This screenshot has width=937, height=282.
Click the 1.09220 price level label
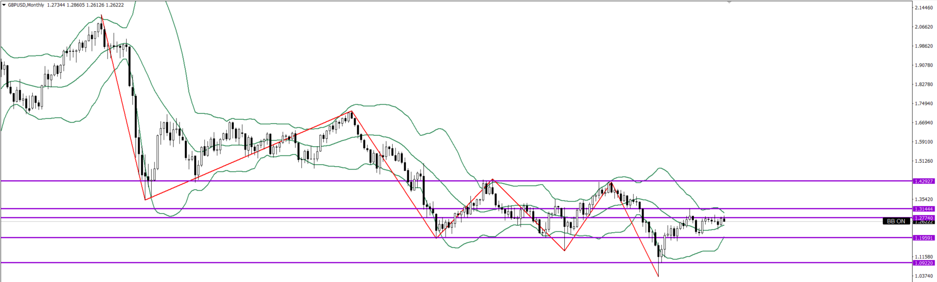(923, 263)
